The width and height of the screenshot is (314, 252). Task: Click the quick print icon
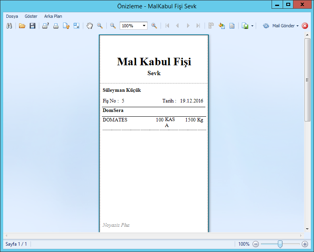pyautogui.click(x=56, y=26)
